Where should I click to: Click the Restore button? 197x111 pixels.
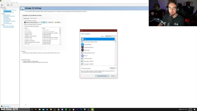tap(58, 22)
